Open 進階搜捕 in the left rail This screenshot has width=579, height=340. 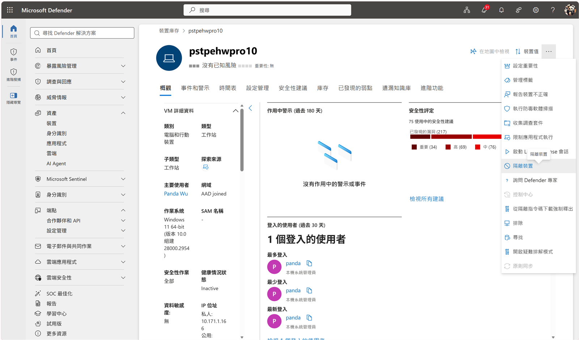13,75
